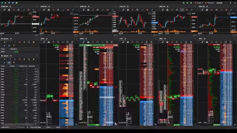Click the green plus icon in the top-left toolbar

click(6, 3)
